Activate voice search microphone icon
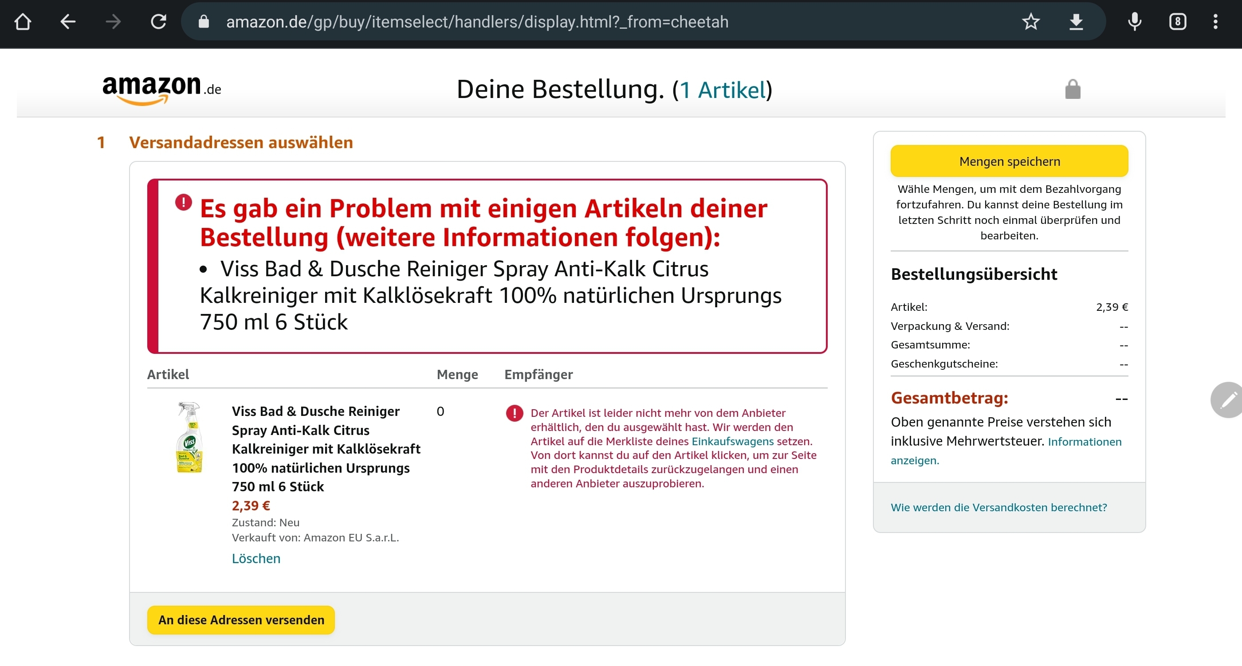 point(1135,22)
